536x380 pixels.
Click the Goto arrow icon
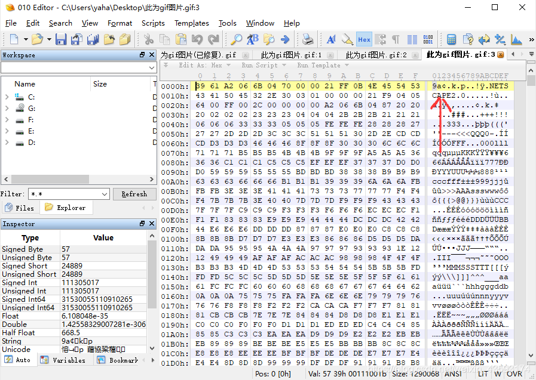[285, 39]
